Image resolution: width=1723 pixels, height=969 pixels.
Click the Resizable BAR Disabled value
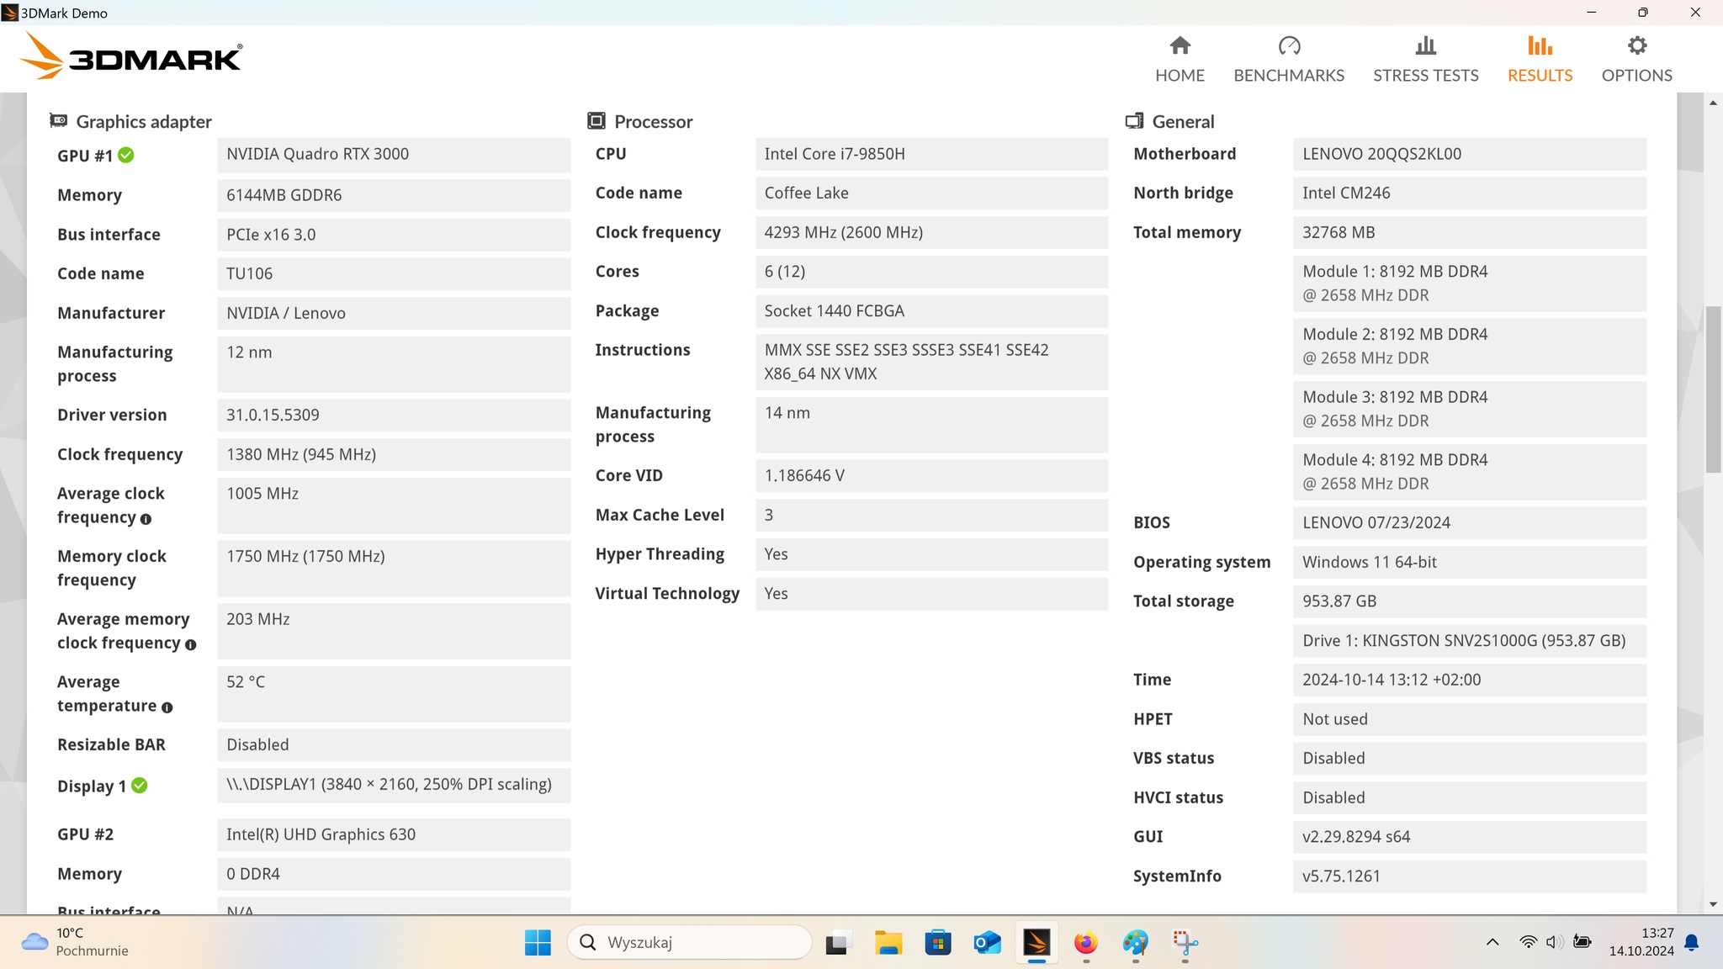pos(394,745)
